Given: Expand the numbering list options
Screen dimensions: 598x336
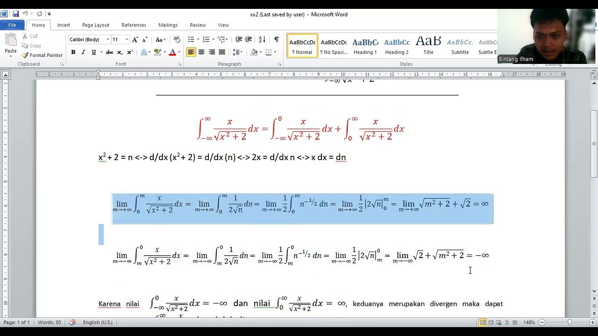Looking at the screenshot, I should 213,40.
